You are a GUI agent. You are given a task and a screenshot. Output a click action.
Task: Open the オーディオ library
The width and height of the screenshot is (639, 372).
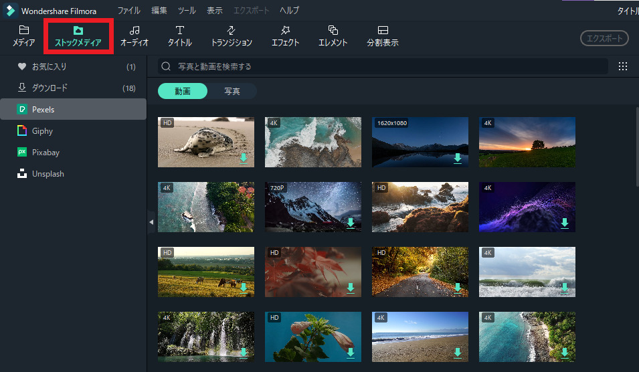(134, 36)
